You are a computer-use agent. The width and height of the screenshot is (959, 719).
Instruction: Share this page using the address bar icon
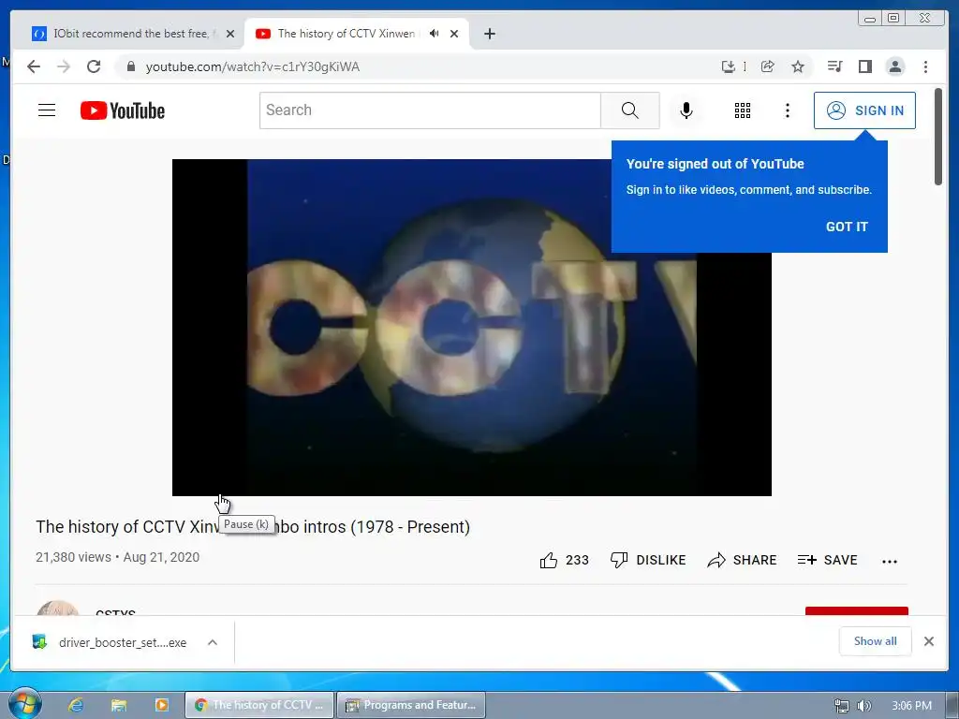point(768,66)
